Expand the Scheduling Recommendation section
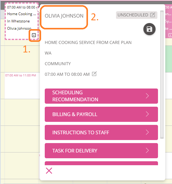The width and height of the screenshot is (172, 184). coord(101,96)
